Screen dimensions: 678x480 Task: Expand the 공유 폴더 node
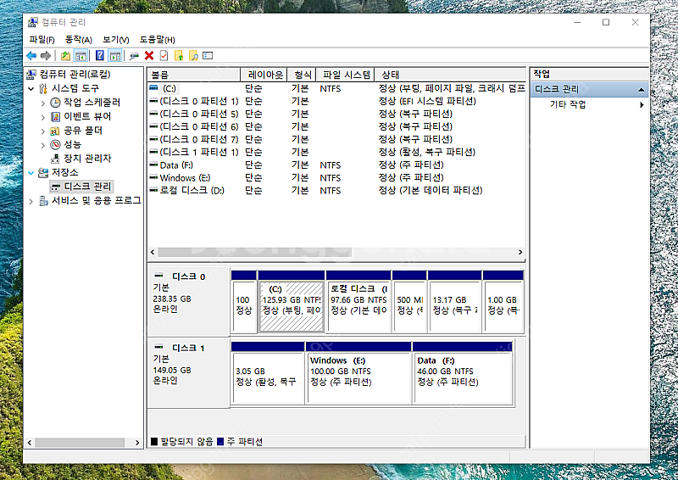pyautogui.click(x=43, y=131)
